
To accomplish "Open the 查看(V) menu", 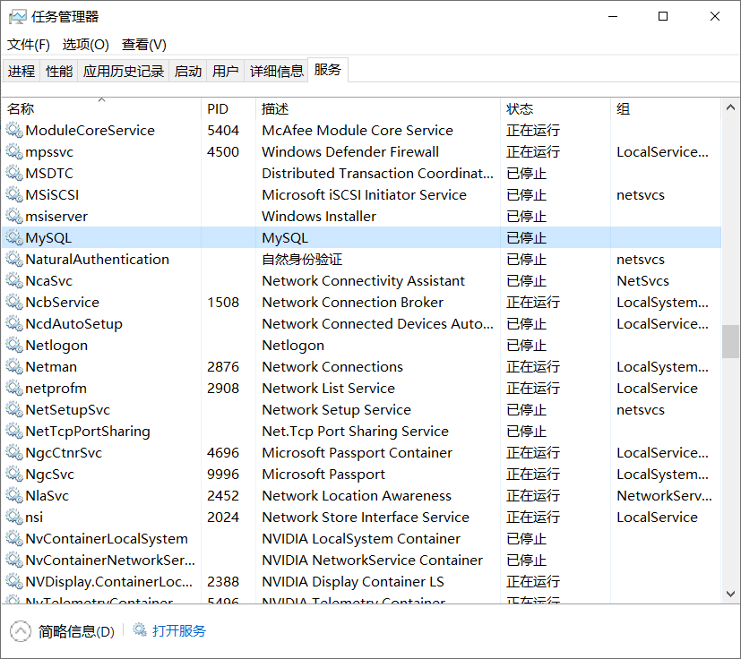I will [x=143, y=45].
